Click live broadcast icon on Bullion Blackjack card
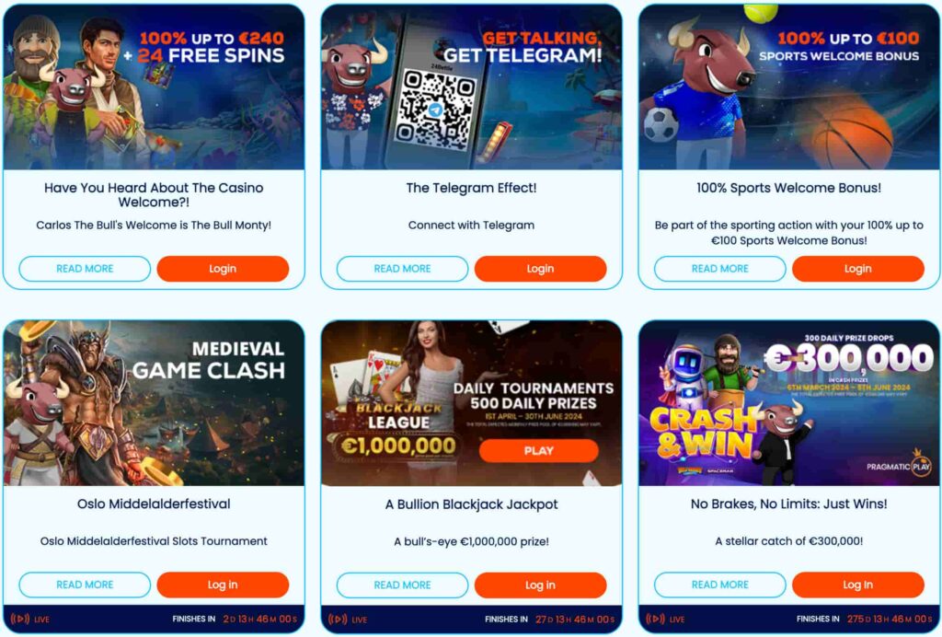This screenshot has width=942, height=637. pos(338,619)
